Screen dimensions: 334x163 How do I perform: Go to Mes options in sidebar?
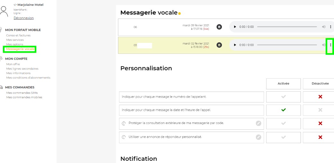coord(15,45)
